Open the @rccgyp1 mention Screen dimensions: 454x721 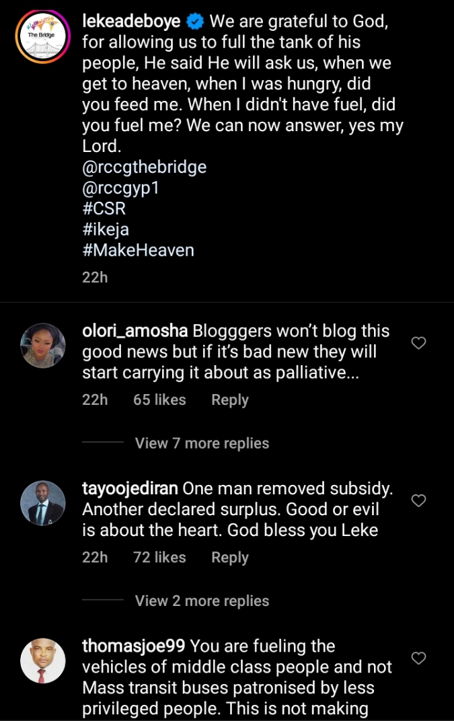120,188
